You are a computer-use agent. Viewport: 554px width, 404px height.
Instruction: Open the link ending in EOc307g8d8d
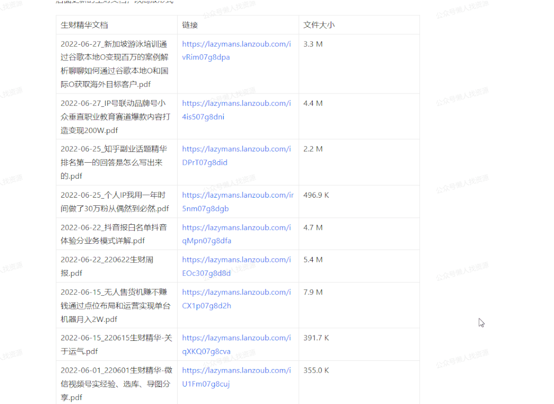coord(236,266)
